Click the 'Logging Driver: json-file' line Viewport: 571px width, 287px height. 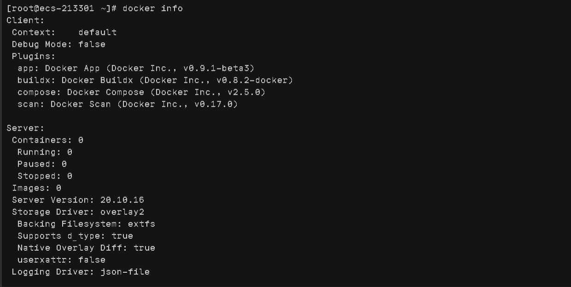[x=81, y=271]
